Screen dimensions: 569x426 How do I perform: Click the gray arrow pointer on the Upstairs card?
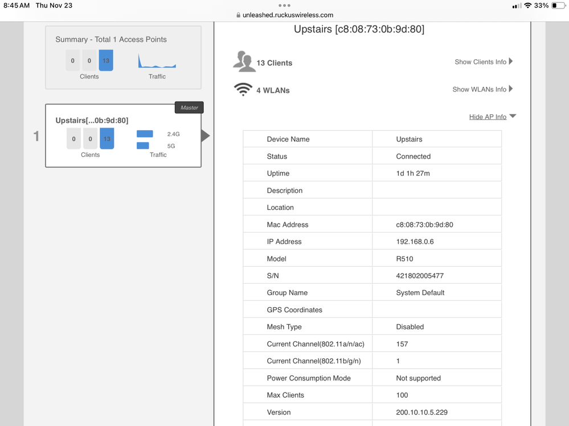coord(206,135)
